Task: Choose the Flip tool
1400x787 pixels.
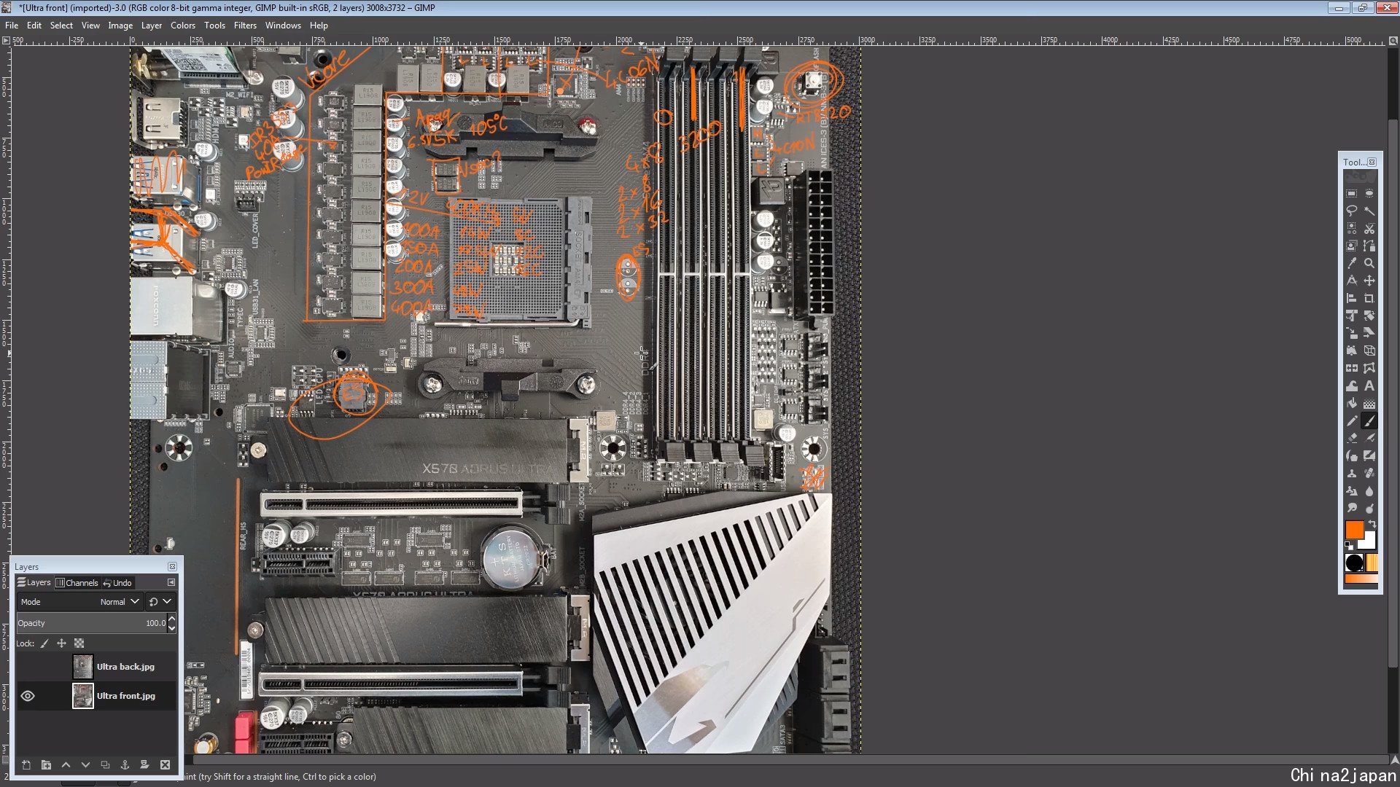Action: (1351, 369)
